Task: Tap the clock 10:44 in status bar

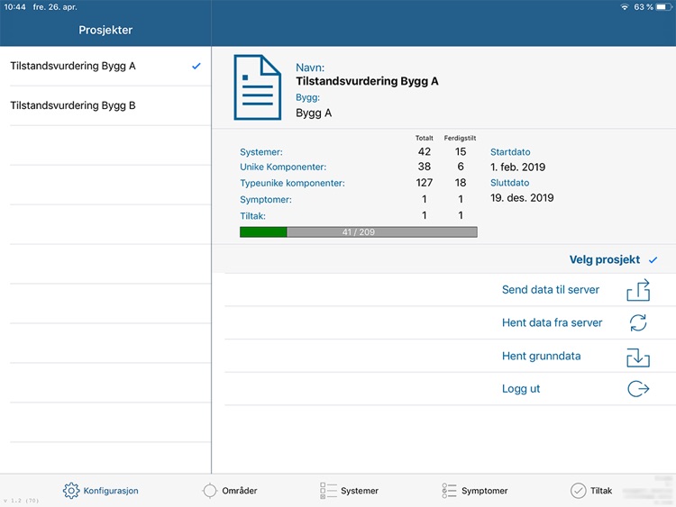Action: [x=14, y=7]
